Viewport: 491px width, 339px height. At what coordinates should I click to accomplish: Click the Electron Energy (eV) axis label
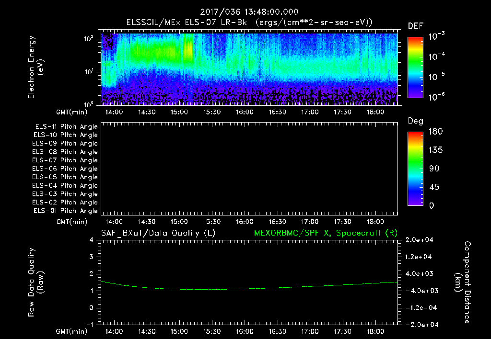35,67
